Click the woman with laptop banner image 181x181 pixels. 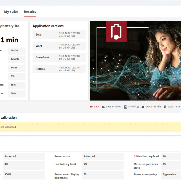136,61
